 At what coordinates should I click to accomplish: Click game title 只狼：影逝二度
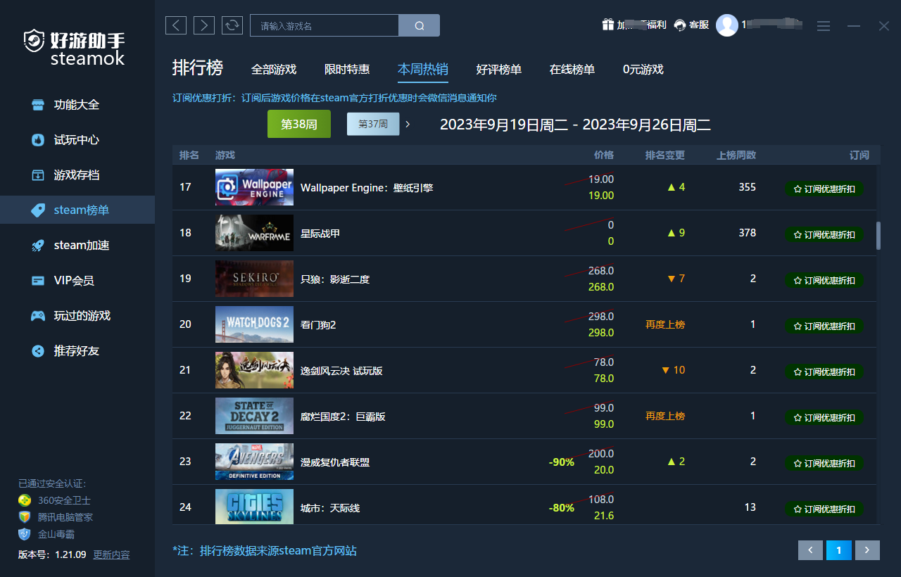click(x=335, y=279)
